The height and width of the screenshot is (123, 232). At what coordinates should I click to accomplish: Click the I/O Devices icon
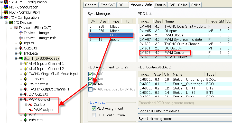11,23
